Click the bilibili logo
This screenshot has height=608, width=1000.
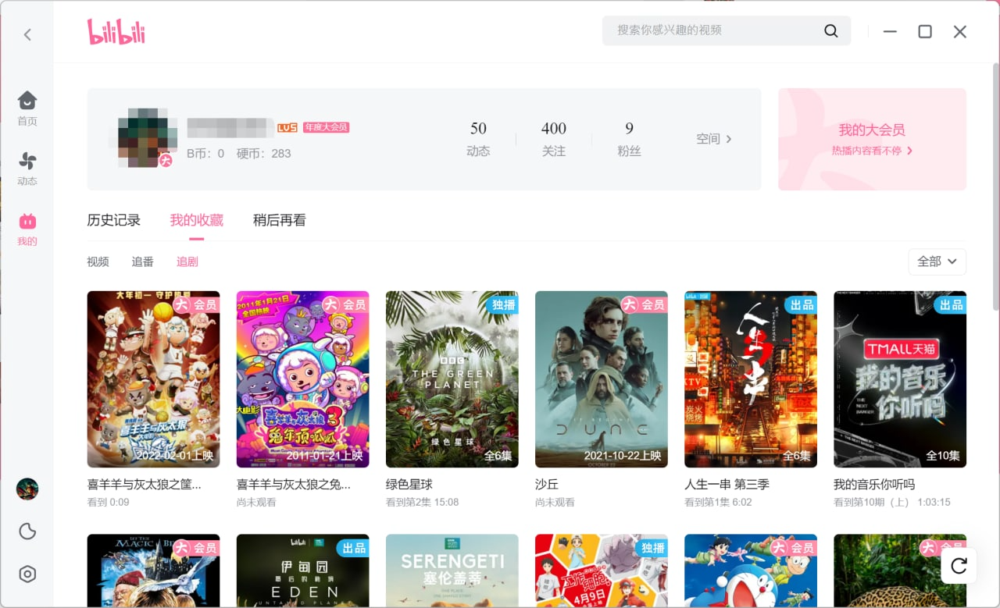click(116, 31)
